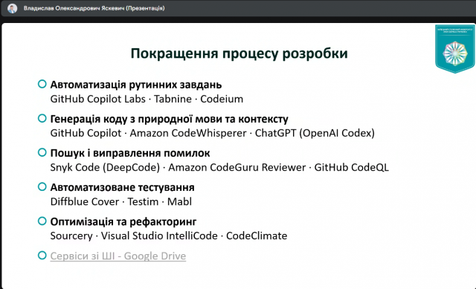Screen dimensions: 476x289
Task: Click bullet circle next to 'Автоматизоване тестування'
Action: point(42,186)
